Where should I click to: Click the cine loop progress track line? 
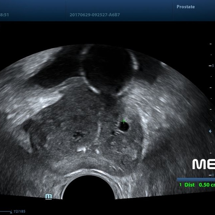5,211
